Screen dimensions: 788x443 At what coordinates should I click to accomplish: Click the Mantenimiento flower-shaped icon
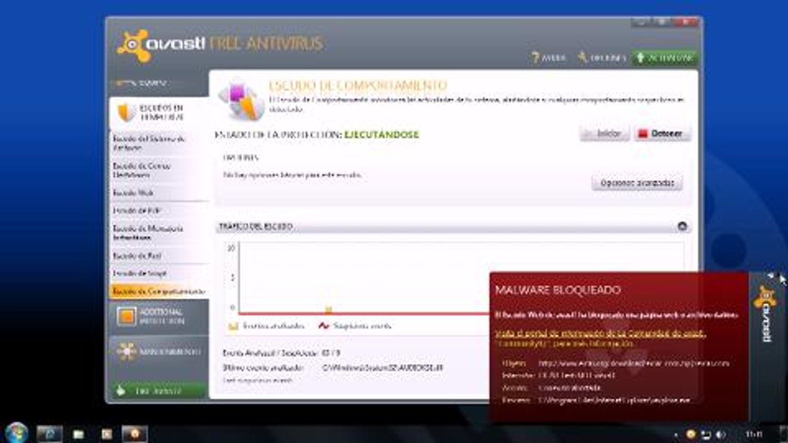(126, 351)
